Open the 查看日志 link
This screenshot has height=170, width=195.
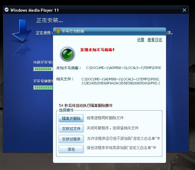tap(155, 40)
